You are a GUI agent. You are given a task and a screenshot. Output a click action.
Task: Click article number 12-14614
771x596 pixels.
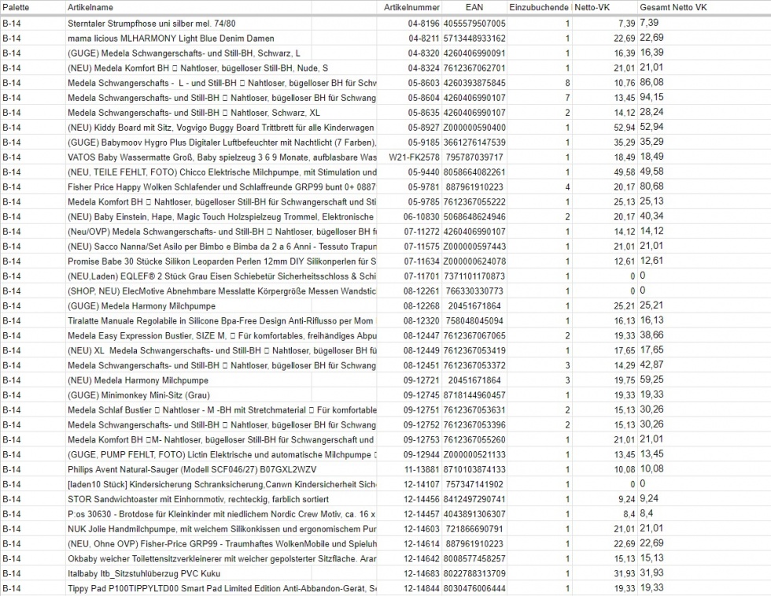click(x=422, y=544)
